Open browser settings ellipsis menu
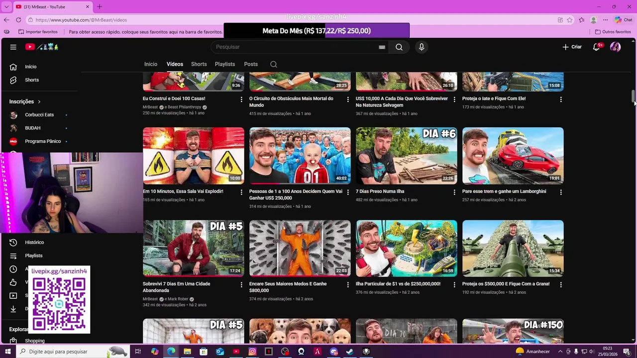The image size is (637, 358). tap(605, 20)
